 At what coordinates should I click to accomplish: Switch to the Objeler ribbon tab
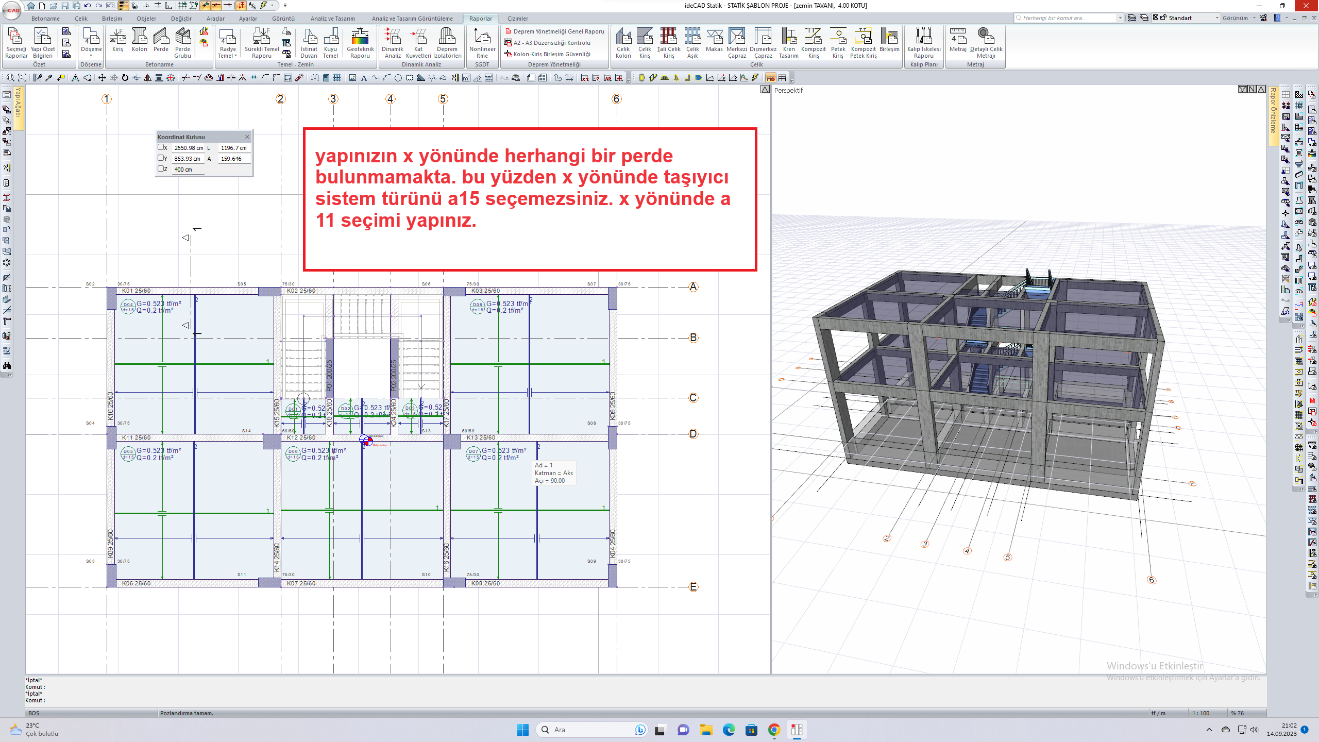(146, 19)
